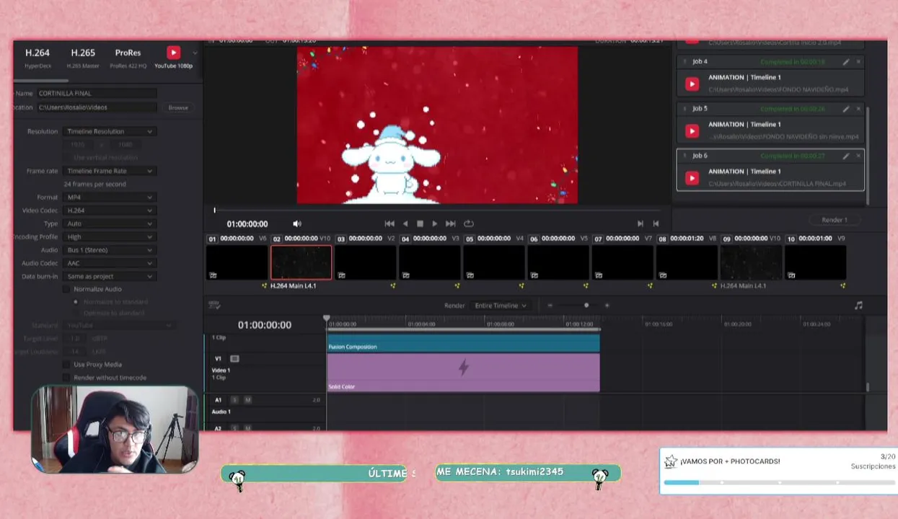This screenshot has width=898, height=519.
Task: Check Use vertical resolution
Action: point(66,157)
